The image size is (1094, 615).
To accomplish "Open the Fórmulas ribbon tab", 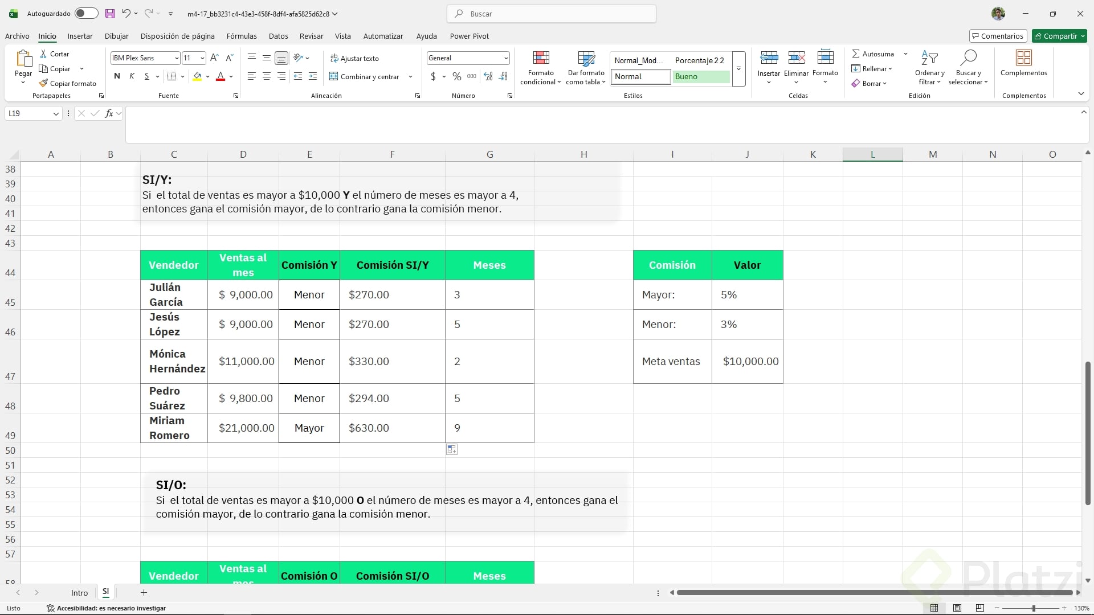I will pos(242,36).
